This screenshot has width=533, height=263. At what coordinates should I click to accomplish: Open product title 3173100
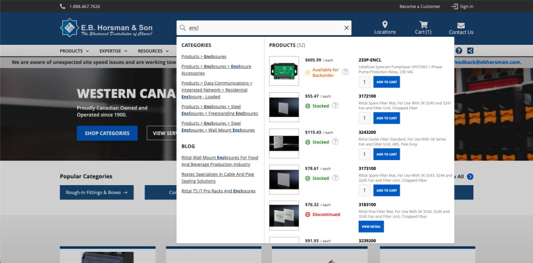tap(367, 168)
